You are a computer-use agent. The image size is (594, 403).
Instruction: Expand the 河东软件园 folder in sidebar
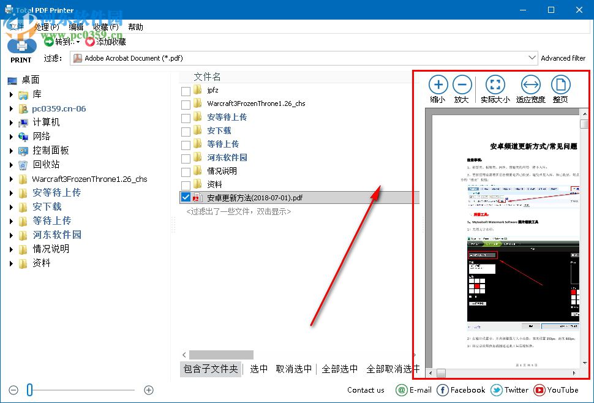pyautogui.click(x=12, y=235)
